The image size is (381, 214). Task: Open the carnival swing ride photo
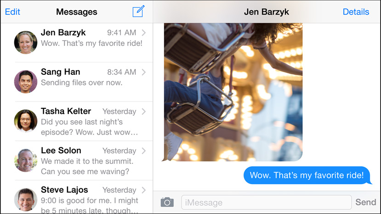233,92
